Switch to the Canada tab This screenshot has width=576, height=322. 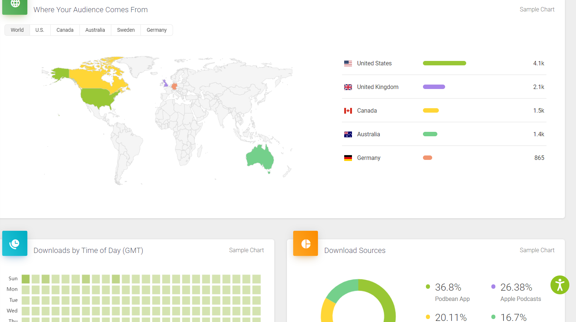pyautogui.click(x=65, y=30)
